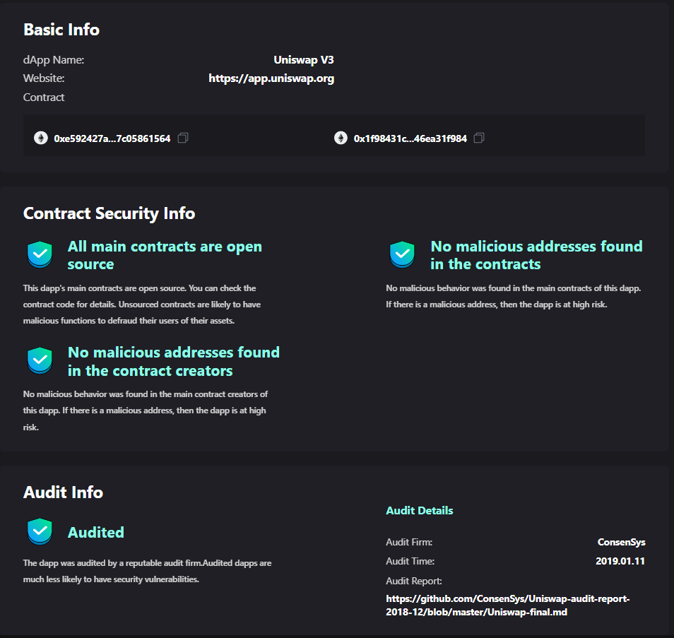
Task: Click the Ethereum icon beside contract 0xe592427a
Action: pos(40,138)
